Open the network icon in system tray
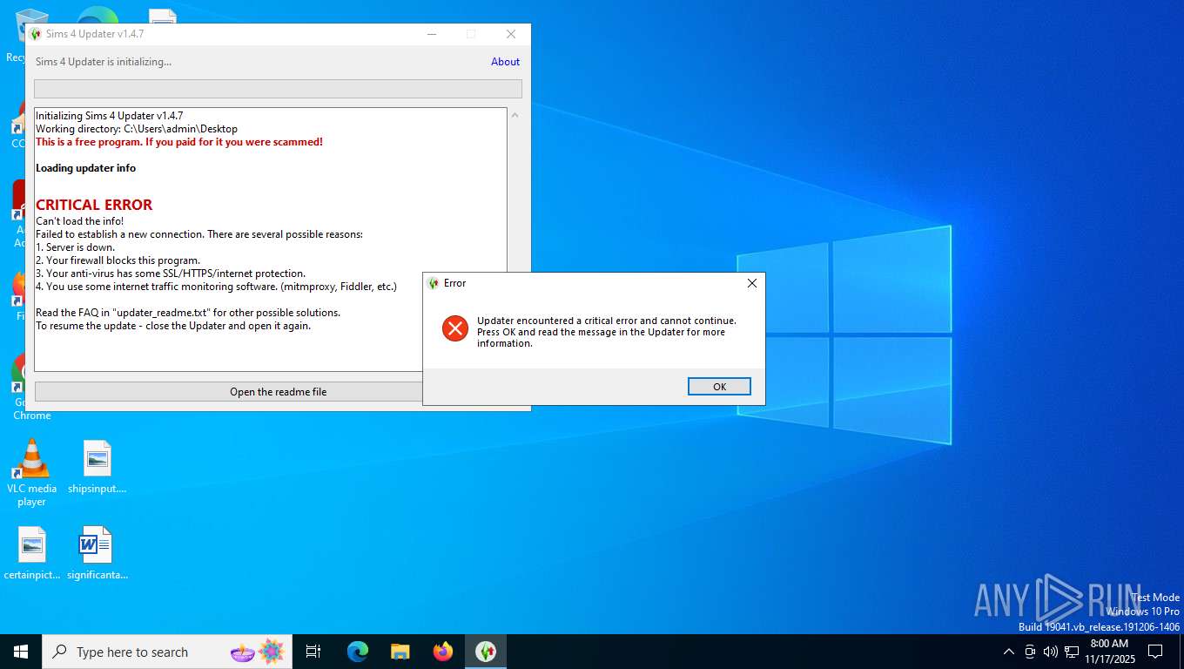 (1072, 652)
